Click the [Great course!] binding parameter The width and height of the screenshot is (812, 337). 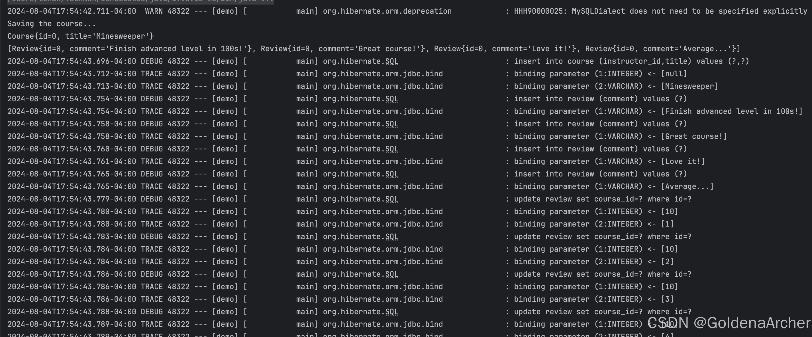(x=694, y=136)
